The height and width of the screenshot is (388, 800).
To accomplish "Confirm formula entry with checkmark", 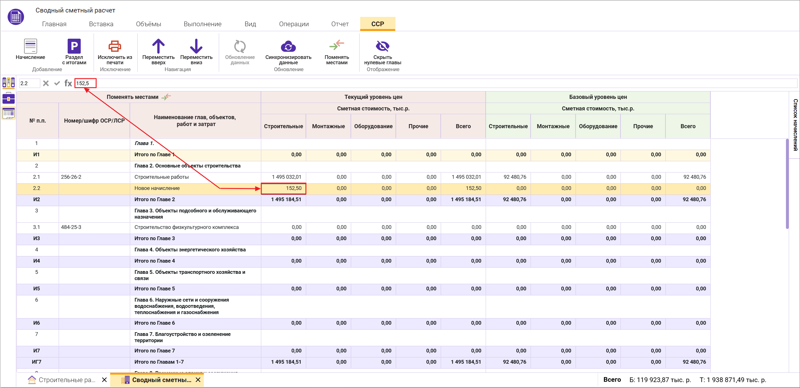I will coord(57,83).
